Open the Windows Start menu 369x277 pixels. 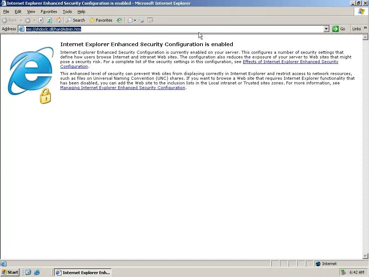pos(10,273)
